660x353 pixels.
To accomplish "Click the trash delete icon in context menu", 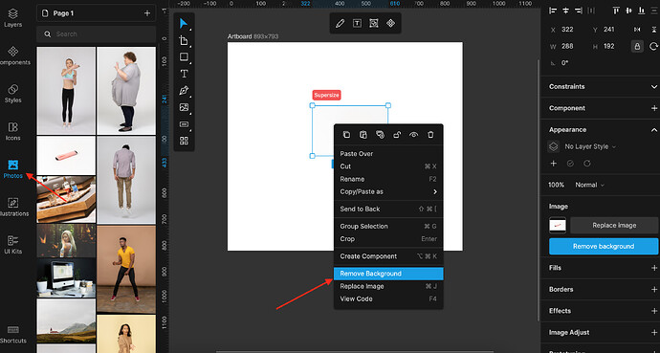I will pyautogui.click(x=430, y=135).
